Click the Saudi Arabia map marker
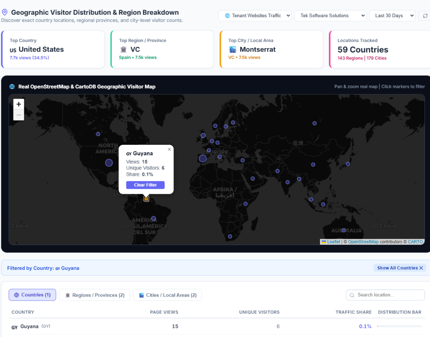 [x=253, y=179]
